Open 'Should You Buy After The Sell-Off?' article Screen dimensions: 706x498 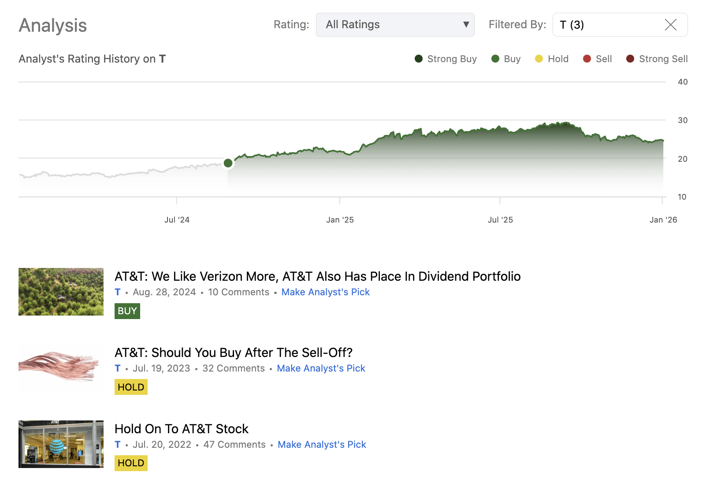pos(234,353)
